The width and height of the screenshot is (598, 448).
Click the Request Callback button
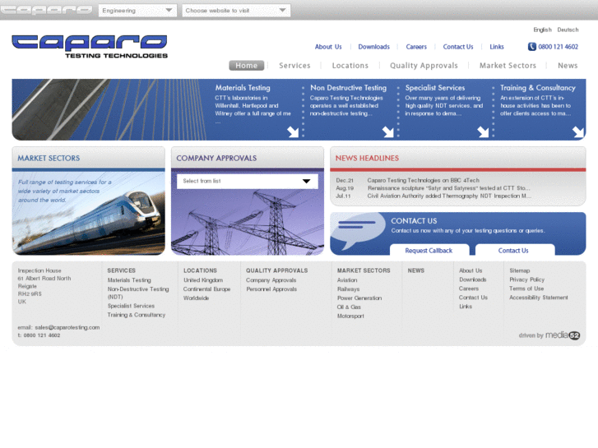point(429,250)
